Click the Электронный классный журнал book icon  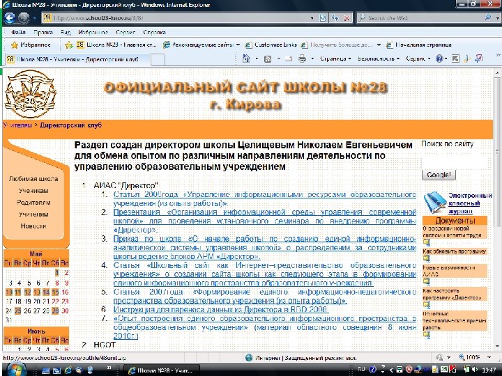coord(434,203)
